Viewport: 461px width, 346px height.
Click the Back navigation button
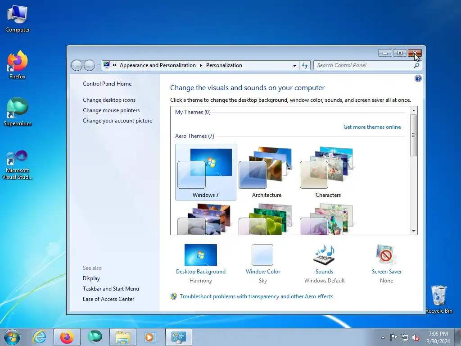pos(77,65)
